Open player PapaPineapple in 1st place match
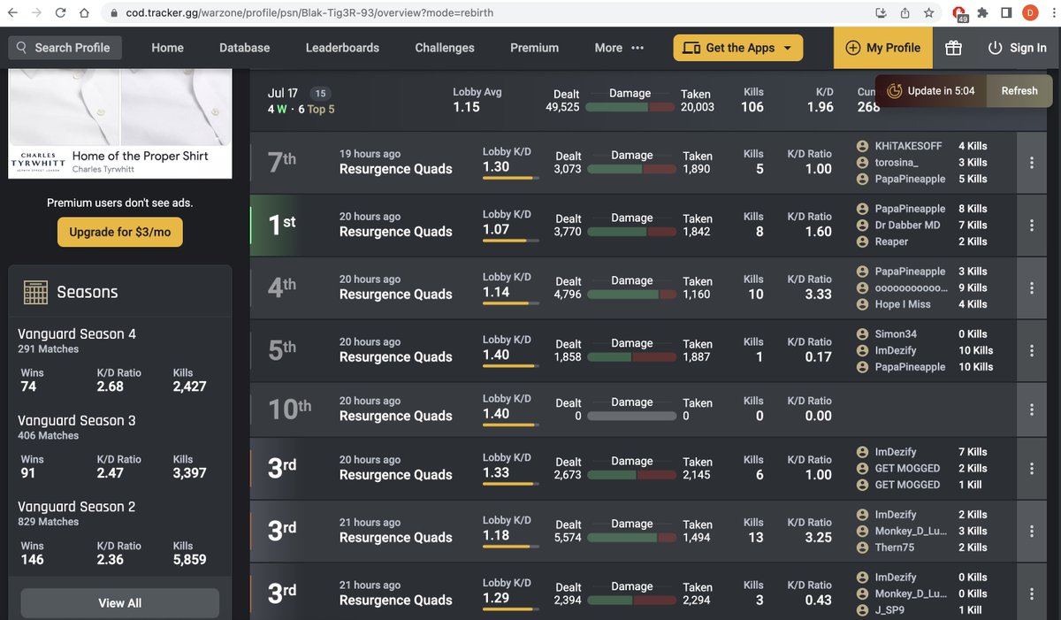1061x620 pixels. pyautogui.click(x=910, y=209)
